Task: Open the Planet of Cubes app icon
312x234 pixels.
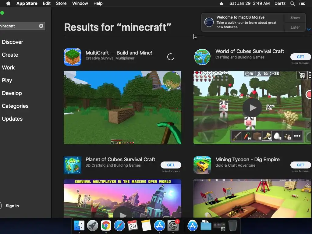Action: (73, 165)
